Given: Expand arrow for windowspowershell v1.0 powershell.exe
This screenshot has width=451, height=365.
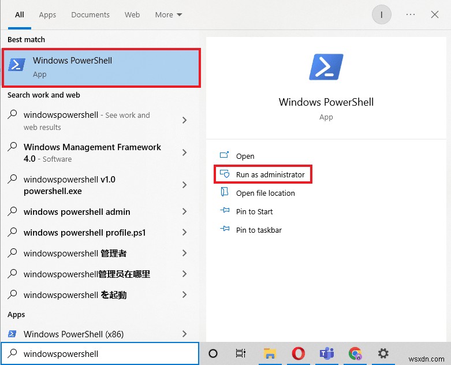Looking at the screenshot, I should coord(185,185).
